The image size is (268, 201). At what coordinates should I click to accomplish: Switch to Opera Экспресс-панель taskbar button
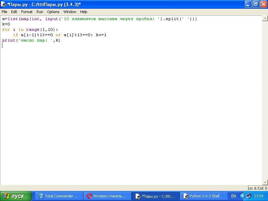107,196
